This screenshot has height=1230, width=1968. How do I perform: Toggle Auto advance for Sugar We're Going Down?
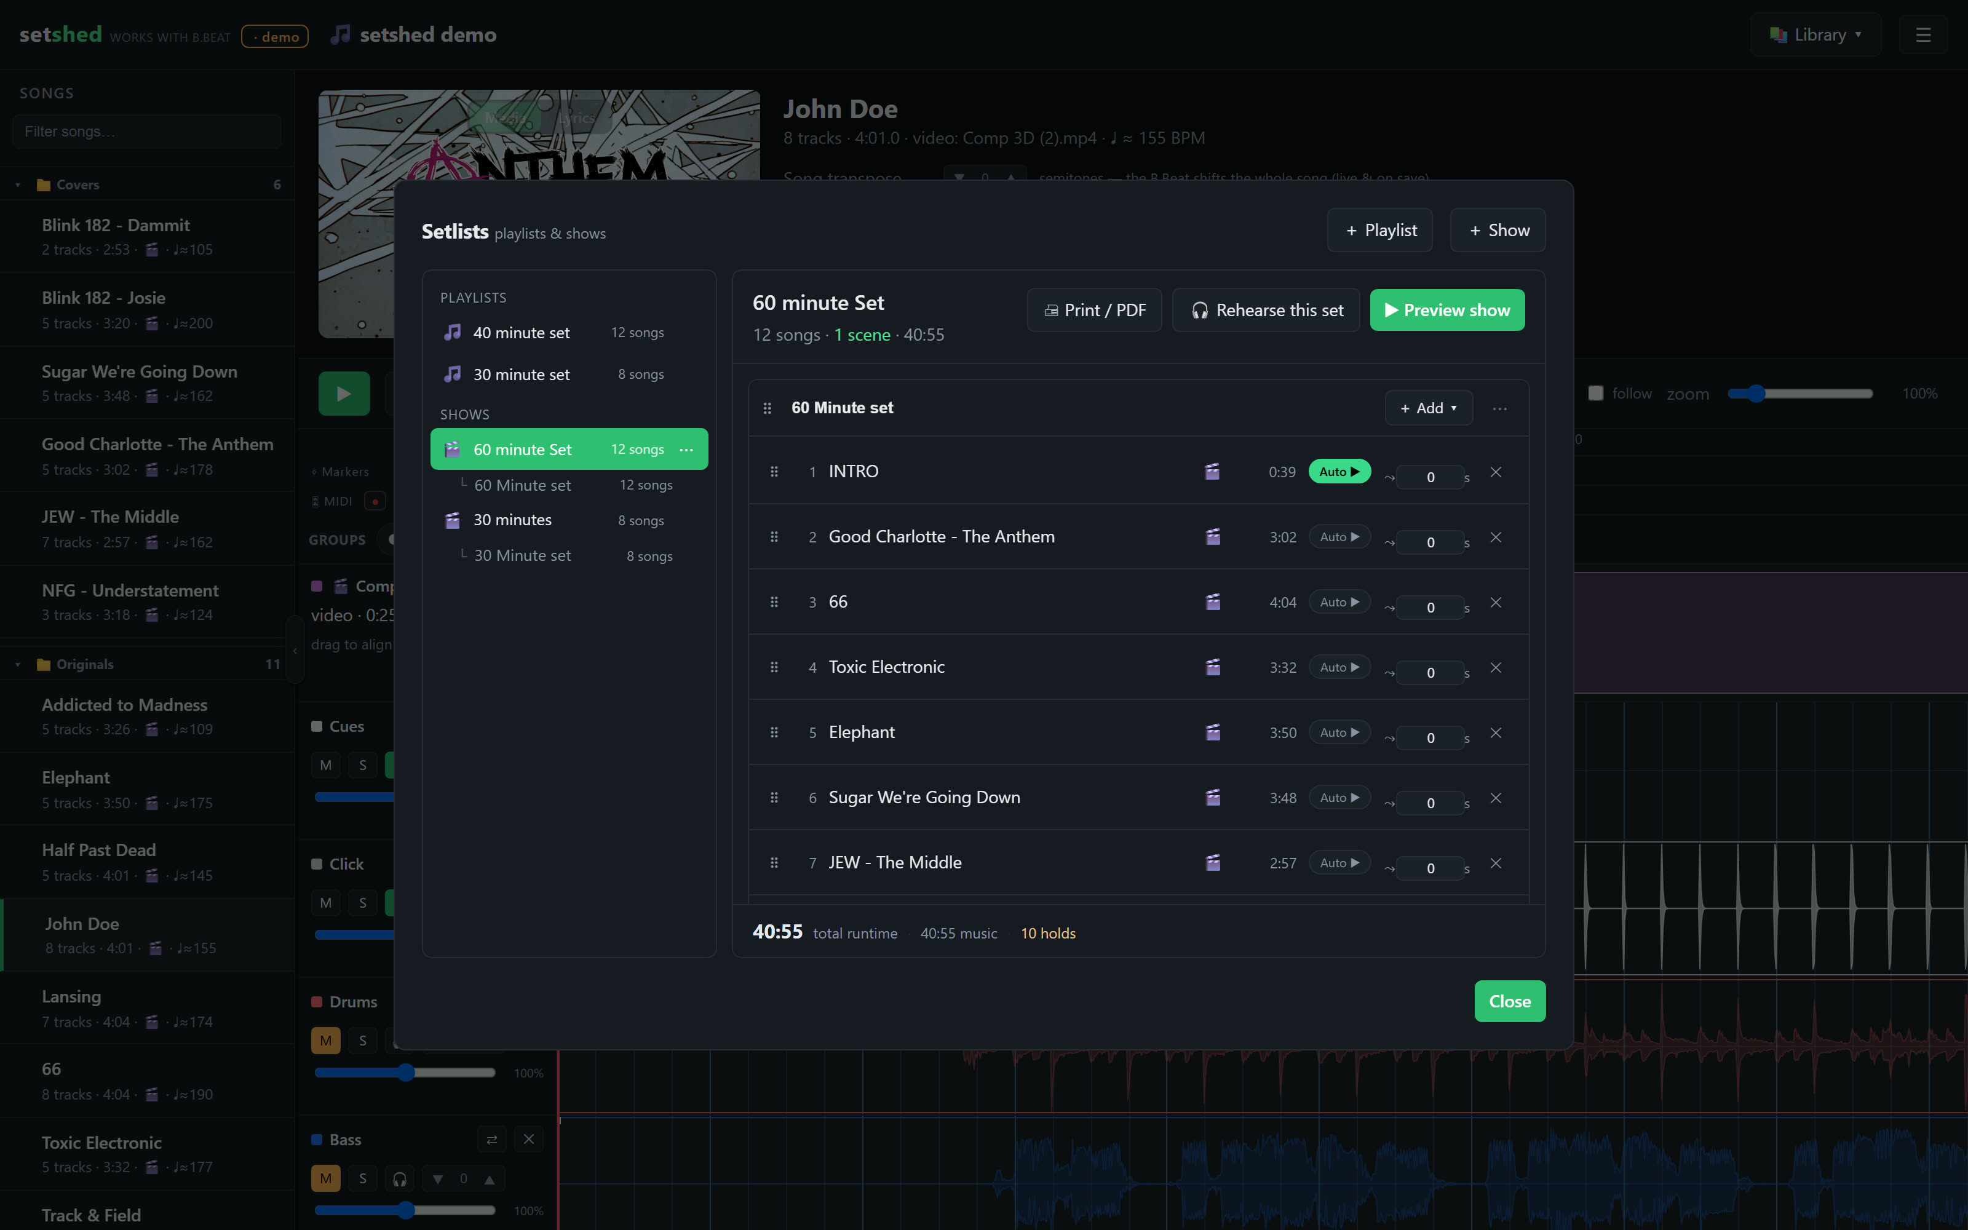point(1339,797)
